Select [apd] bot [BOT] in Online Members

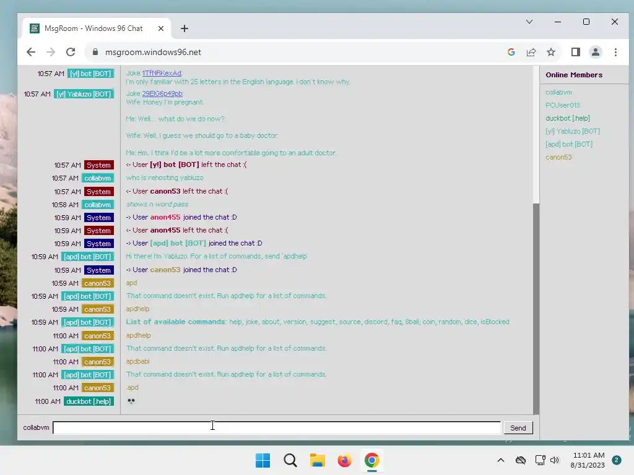coord(569,143)
